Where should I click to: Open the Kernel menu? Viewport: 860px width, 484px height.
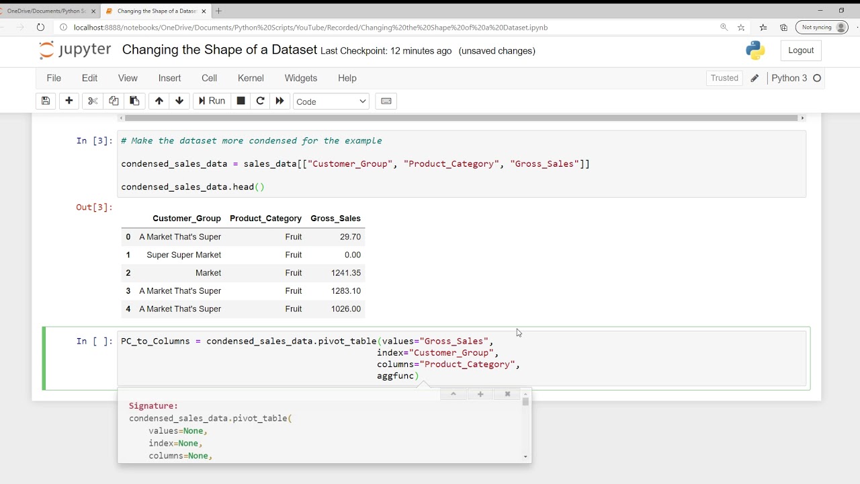251,78
